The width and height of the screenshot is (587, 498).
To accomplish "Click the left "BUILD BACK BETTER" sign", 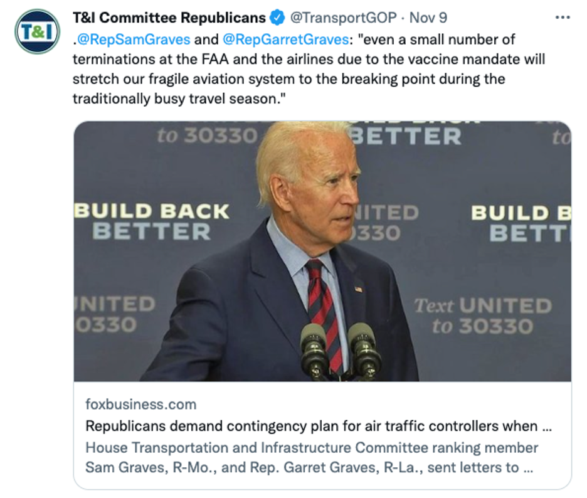I will [x=152, y=222].
